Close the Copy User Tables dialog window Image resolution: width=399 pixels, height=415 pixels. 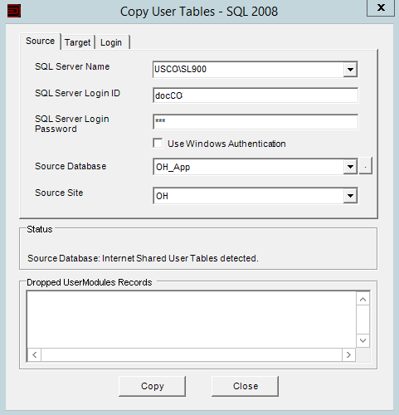pyautogui.click(x=381, y=7)
